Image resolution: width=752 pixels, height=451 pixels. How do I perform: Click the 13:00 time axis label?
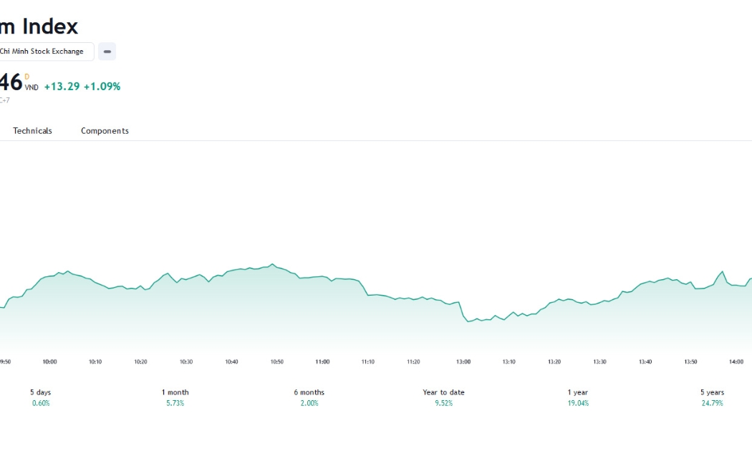[x=463, y=362]
